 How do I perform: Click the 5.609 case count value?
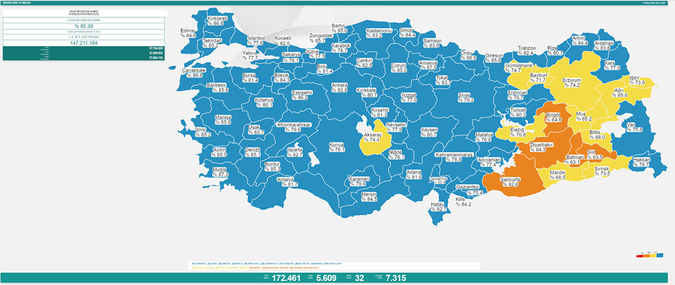[326, 278]
